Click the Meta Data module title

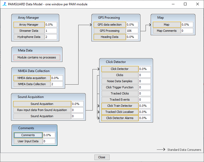pyautogui.click(x=25, y=50)
